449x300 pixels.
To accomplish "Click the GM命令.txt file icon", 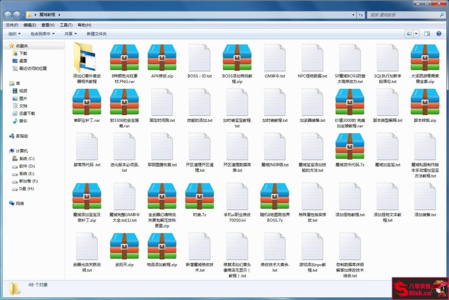I will click(274, 58).
